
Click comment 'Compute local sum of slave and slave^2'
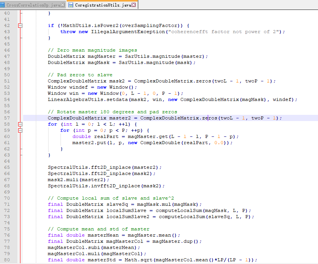111,198
